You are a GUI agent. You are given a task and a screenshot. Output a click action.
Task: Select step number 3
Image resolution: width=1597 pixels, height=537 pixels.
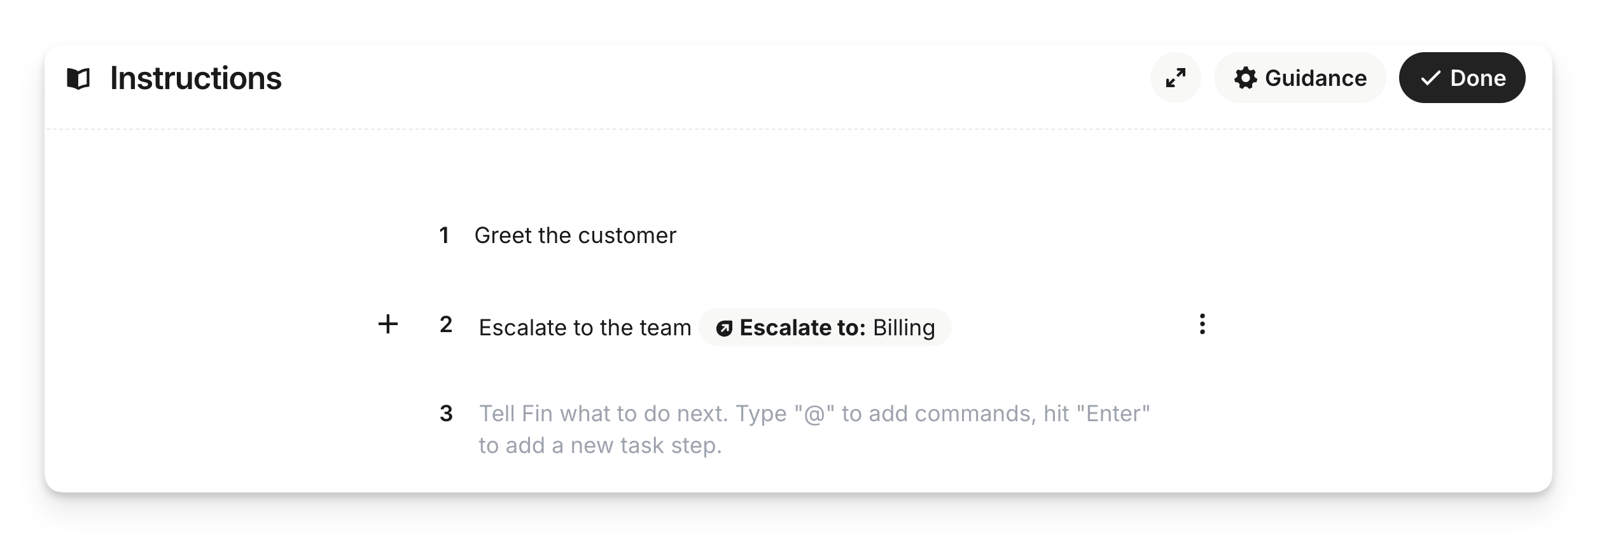pos(446,414)
